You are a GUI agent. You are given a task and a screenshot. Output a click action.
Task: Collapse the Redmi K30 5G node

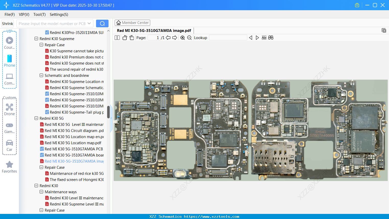[x=36, y=118]
